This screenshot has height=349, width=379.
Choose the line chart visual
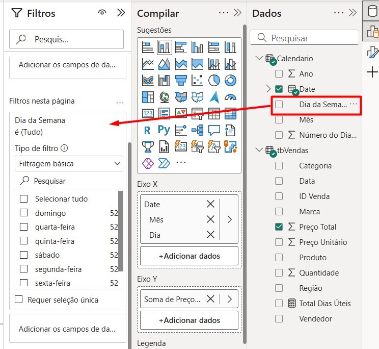148,64
